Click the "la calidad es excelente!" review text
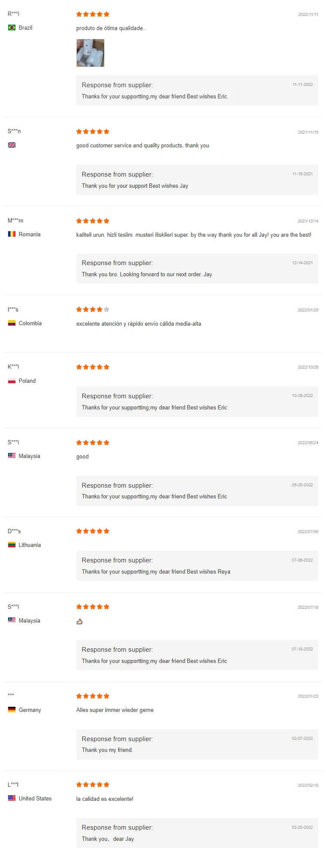 coord(105,799)
